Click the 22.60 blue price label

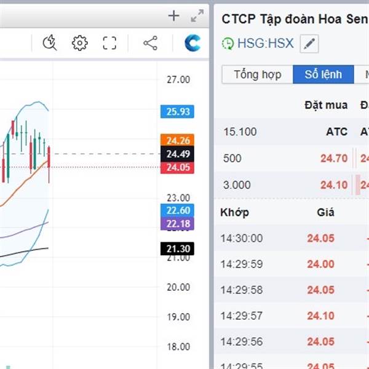pyautogui.click(x=177, y=210)
